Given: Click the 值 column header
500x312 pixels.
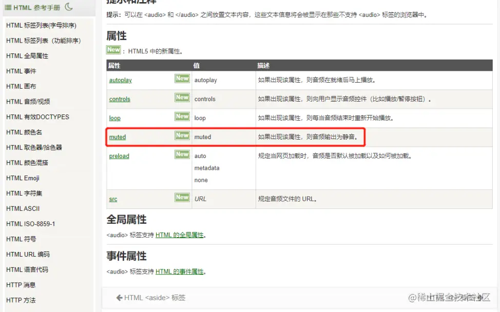Looking at the screenshot, I should 197,66.
